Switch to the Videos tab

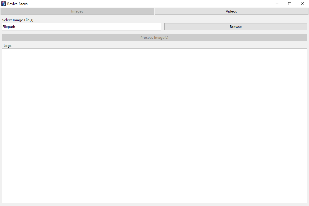[231, 11]
